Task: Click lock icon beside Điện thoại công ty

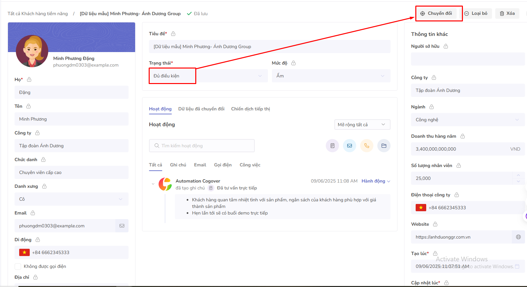Action: [x=457, y=195]
